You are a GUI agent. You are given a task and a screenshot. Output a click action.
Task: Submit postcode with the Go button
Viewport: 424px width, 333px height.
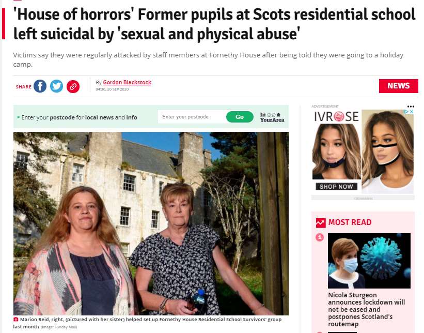(x=240, y=117)
